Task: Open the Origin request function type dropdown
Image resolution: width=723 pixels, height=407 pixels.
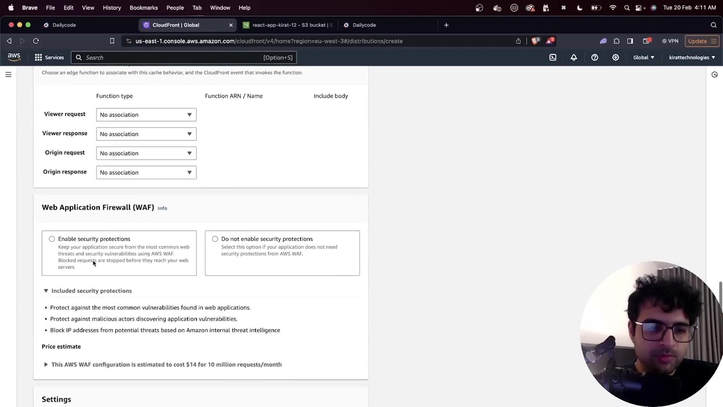Action: click(x=146, y=153)
